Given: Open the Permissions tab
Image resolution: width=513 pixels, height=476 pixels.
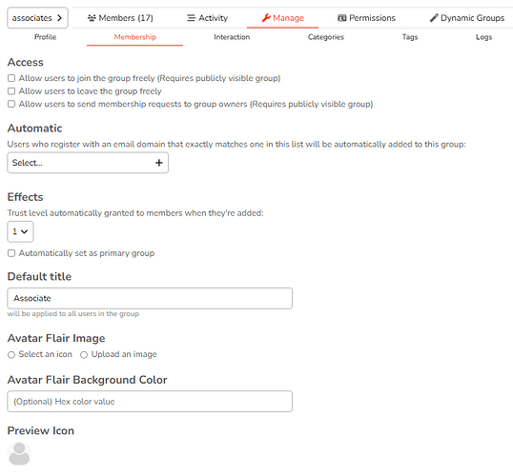Looking at the screenshot, I should [366, 18].
